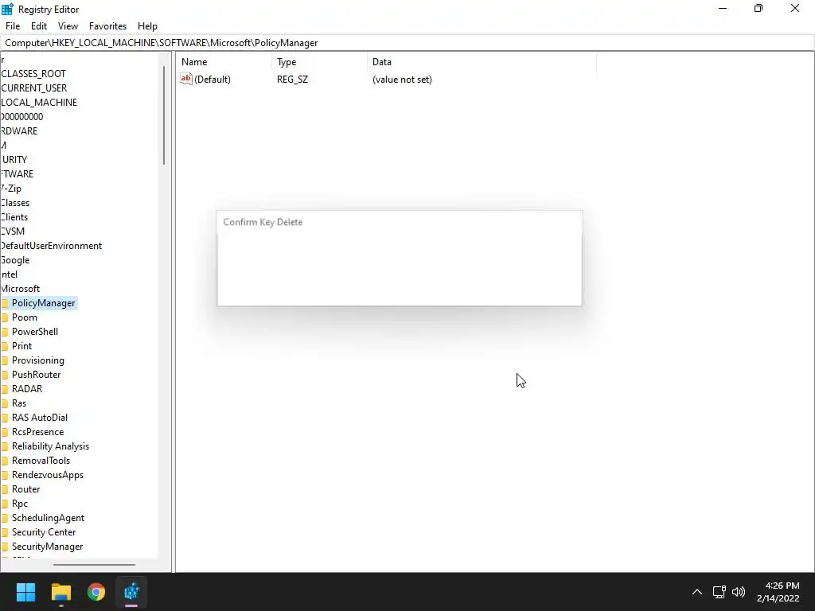Click the string value icon next to (Default)
815x611 pixels.
186,79
